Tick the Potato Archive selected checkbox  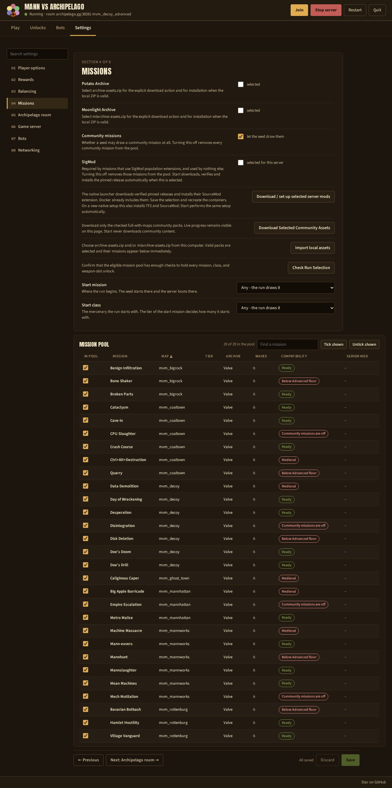(x=241, y=84)
